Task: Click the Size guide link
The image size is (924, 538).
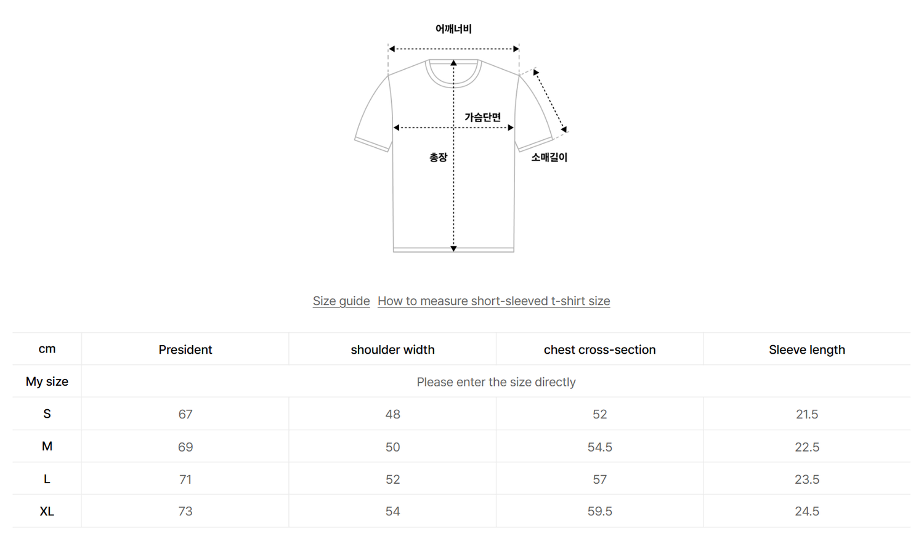Action: 341,301
